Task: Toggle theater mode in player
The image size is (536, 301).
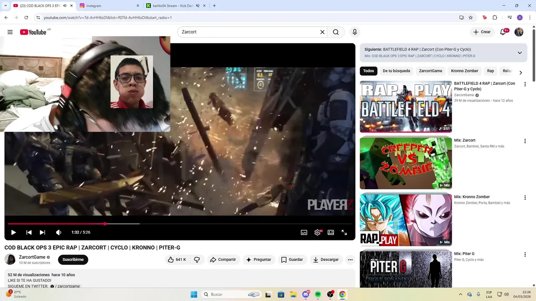Action: point(331,232)
